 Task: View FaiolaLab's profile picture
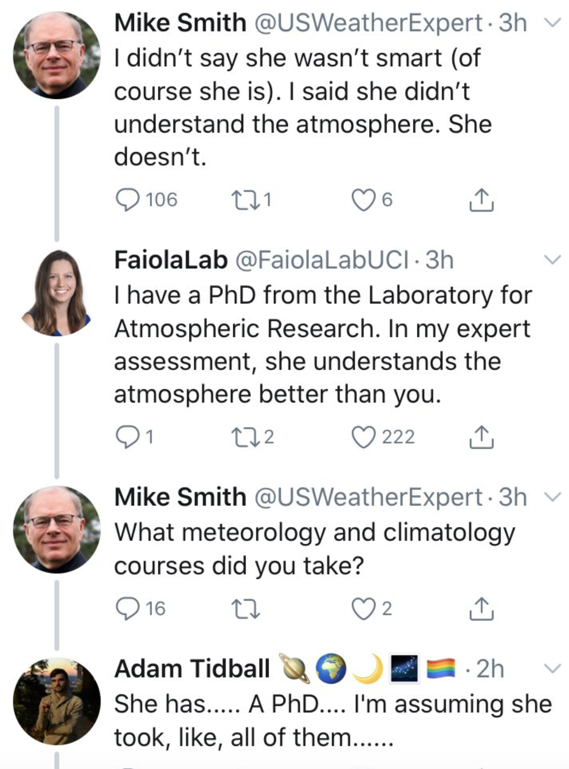click(x=57, y=293)
